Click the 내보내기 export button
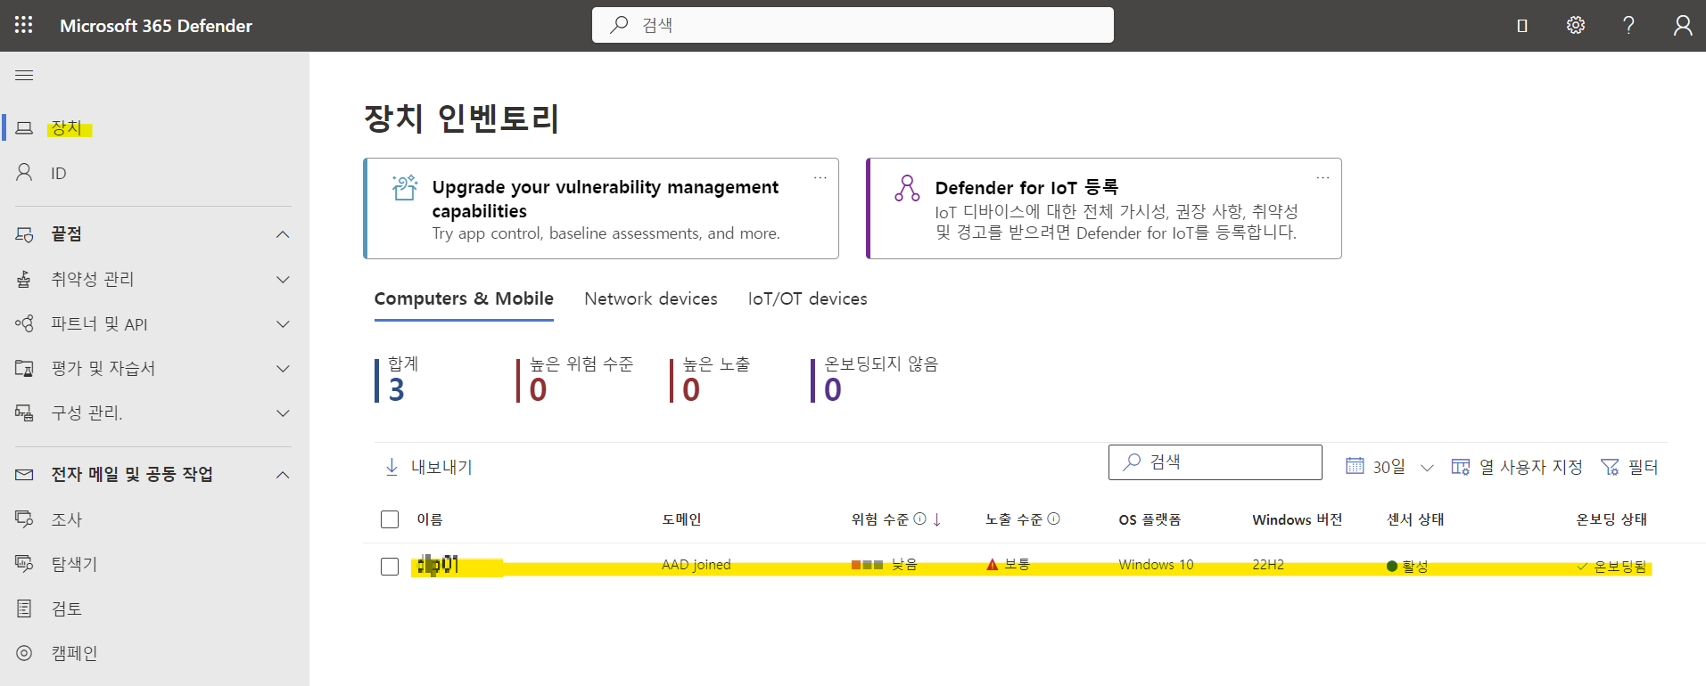Viewport: 1706px width, 686px height. tap(428, 467)
